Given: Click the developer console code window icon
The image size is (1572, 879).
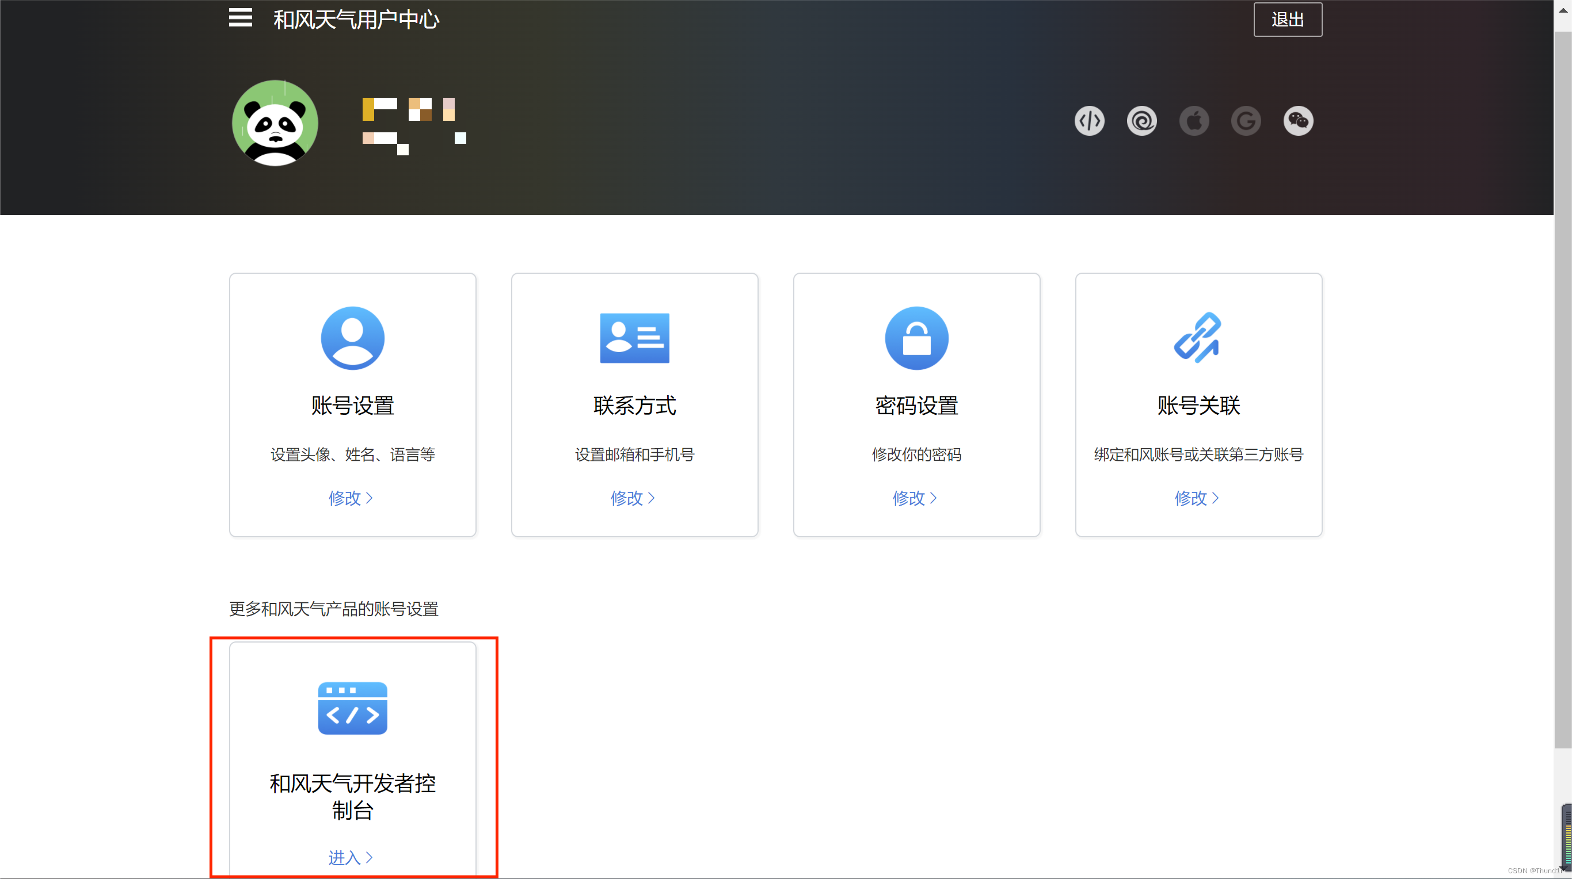Looking at the screenshot, I should pyautogui.click(x=353, y=708).
